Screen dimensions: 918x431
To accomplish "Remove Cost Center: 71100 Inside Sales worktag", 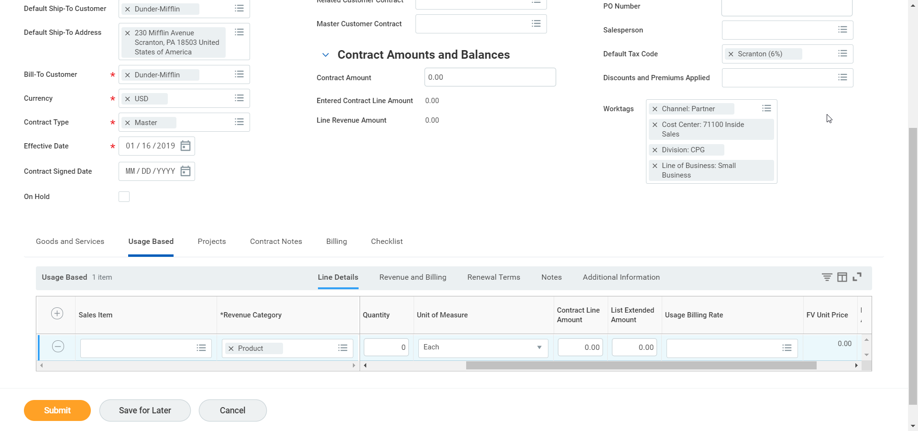I will pyautogui.click(x=655, y=125).
